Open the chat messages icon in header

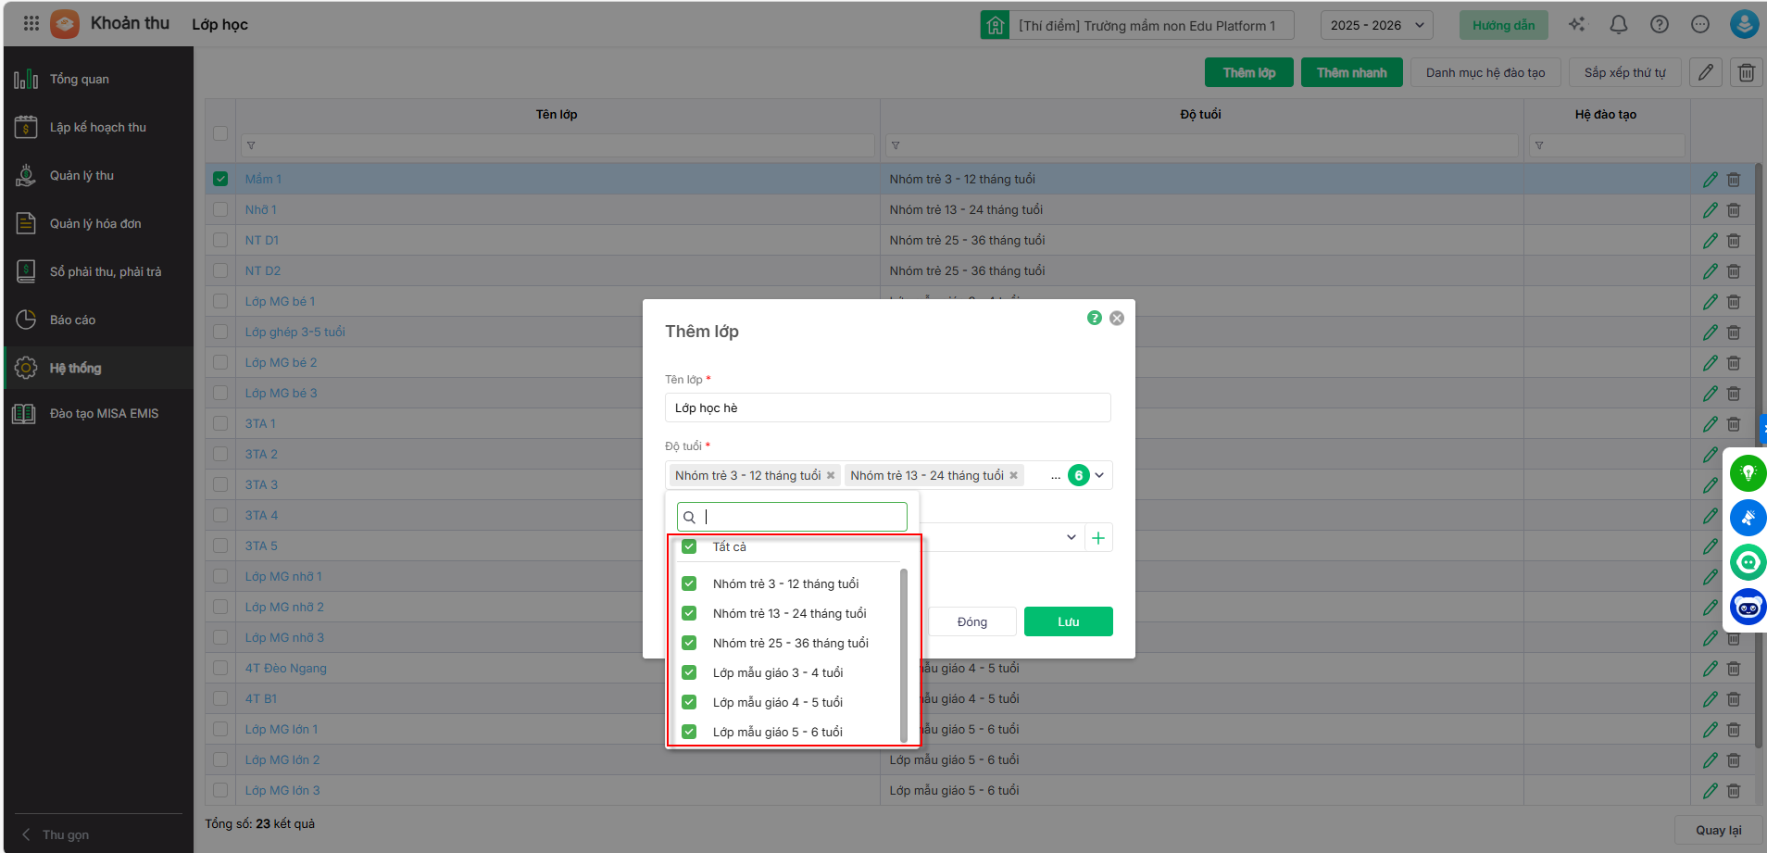tap(1700, 25)
